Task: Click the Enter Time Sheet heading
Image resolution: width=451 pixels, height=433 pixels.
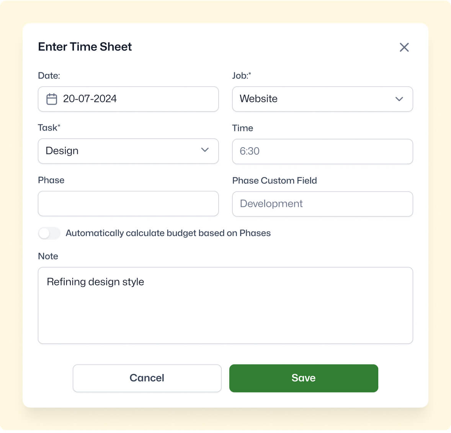Action: coord(85,47)
